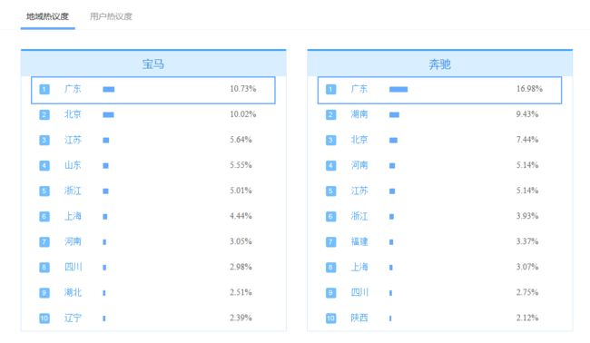
Task: Switch to the 用户热议度 tab
Action: [x=111, y=16]
